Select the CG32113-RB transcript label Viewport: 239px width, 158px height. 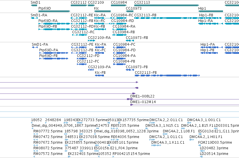tap(145, 15)
